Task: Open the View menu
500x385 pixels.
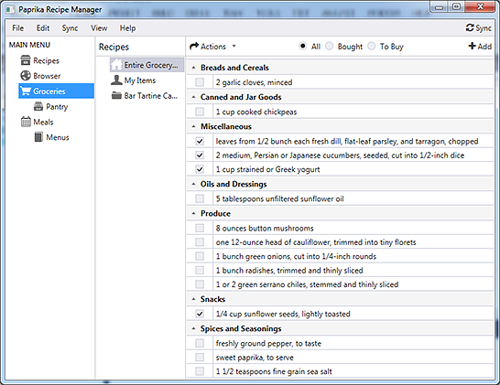Action: [99, 28]
